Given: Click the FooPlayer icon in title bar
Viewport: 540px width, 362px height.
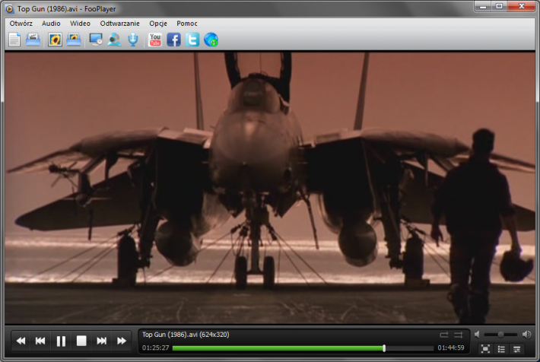Looking at the screenshot, I should (10, 9).
